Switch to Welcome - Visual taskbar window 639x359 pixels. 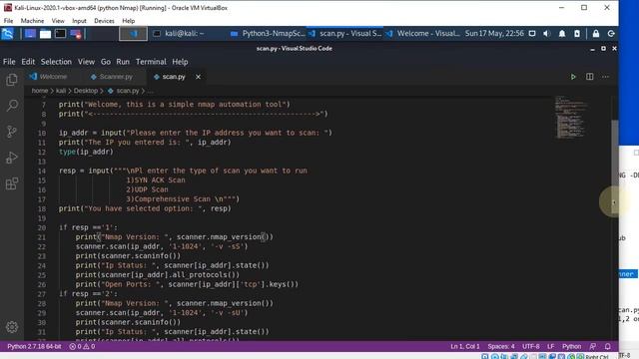pyautogui.click(x=422, y=33)
